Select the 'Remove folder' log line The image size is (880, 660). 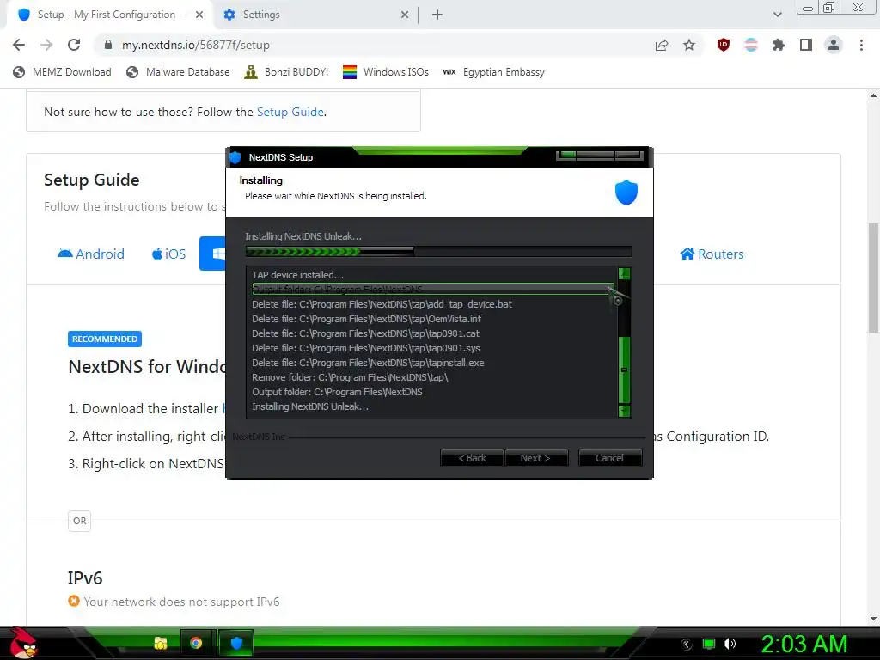[350, 377]
